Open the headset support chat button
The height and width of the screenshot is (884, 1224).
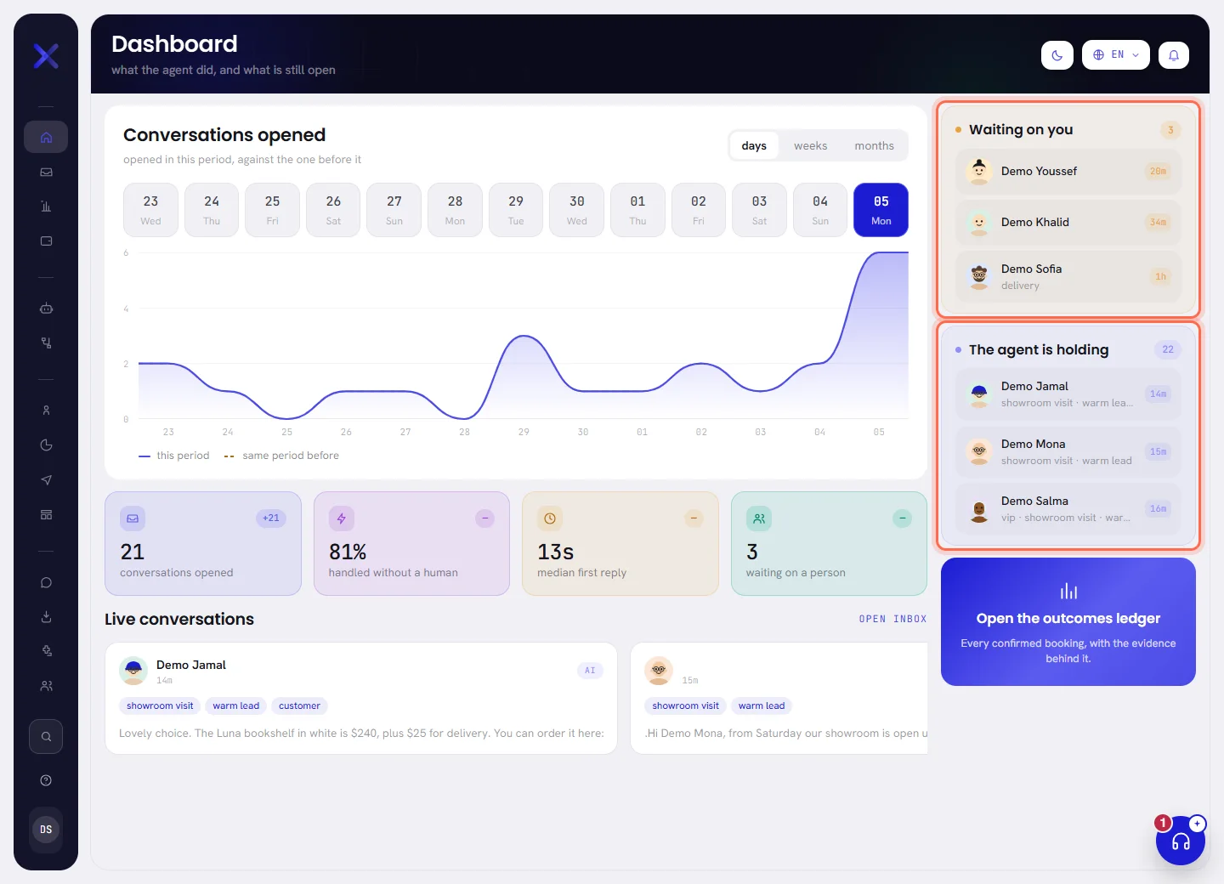[x=1181, y=841]
